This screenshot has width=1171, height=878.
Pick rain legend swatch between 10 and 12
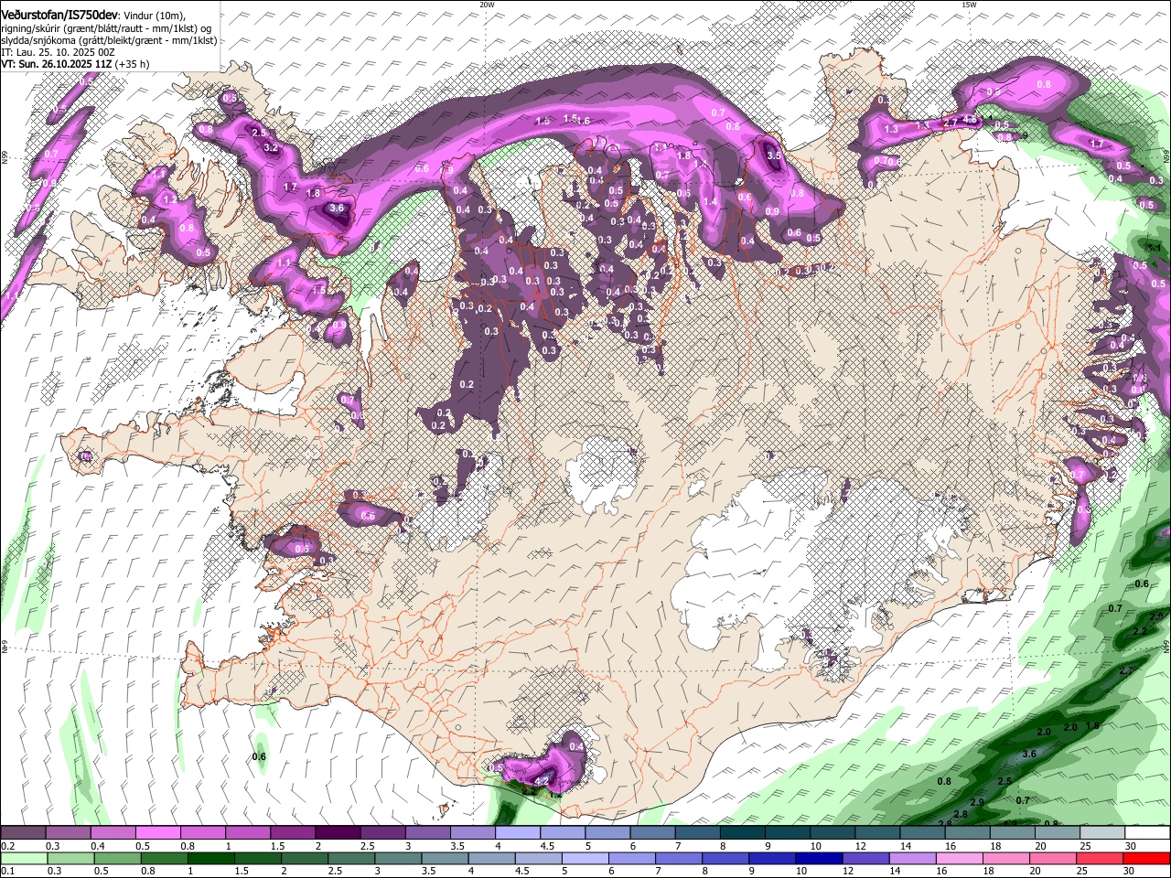click(x=820, y=859)
